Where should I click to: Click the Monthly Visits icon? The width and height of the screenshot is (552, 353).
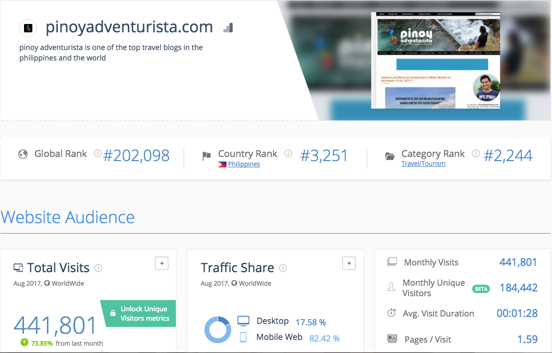392,262
